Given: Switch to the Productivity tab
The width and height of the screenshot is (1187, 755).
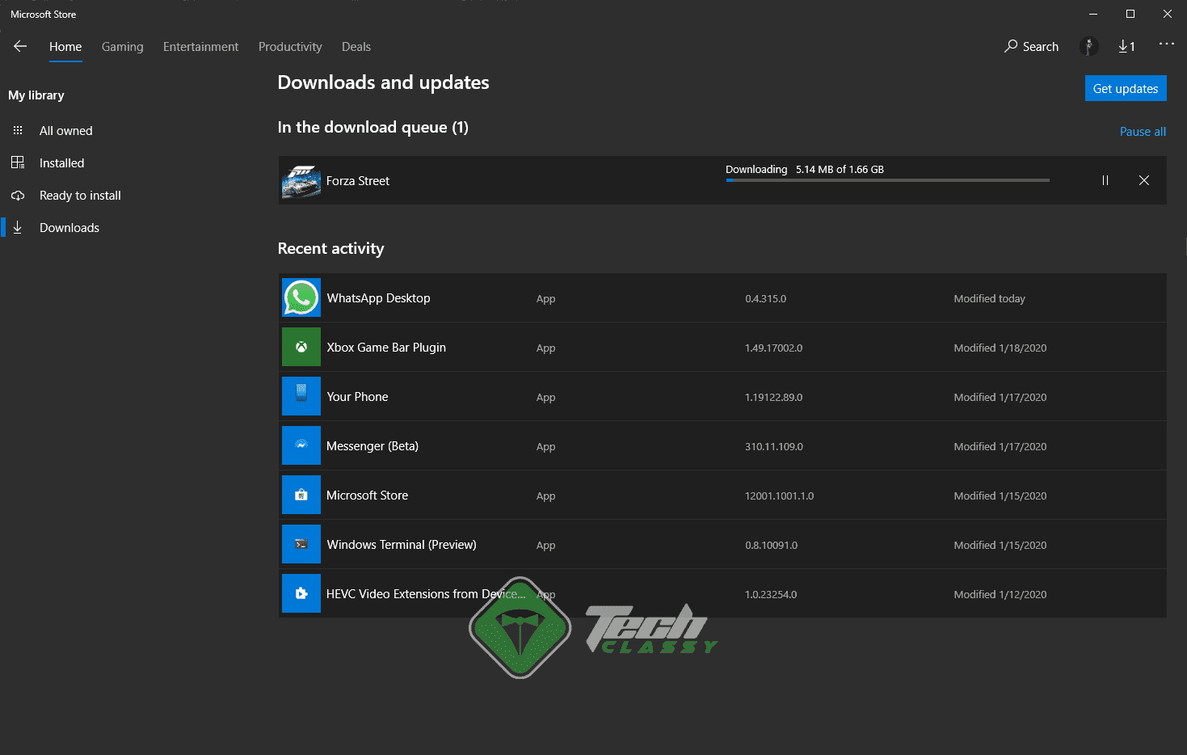Looking at the screenshot, I should pyautogui.click(x=290, y=46).
